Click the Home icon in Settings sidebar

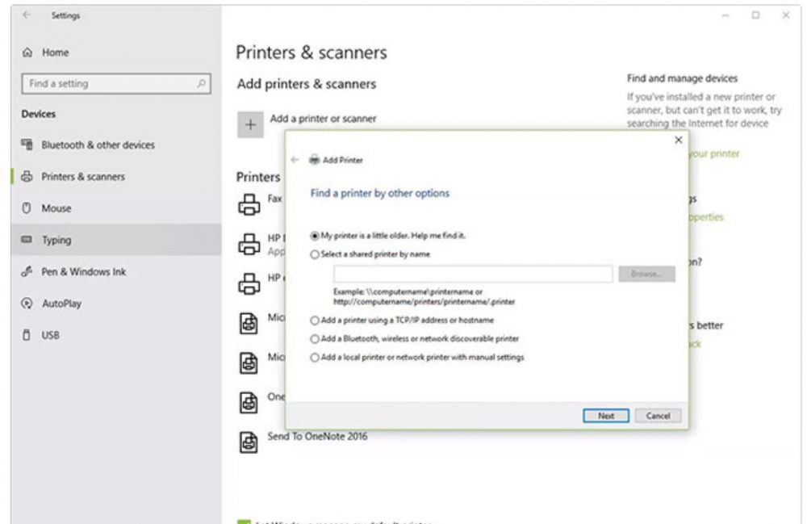pyautogui.click(x=27, y=52)
